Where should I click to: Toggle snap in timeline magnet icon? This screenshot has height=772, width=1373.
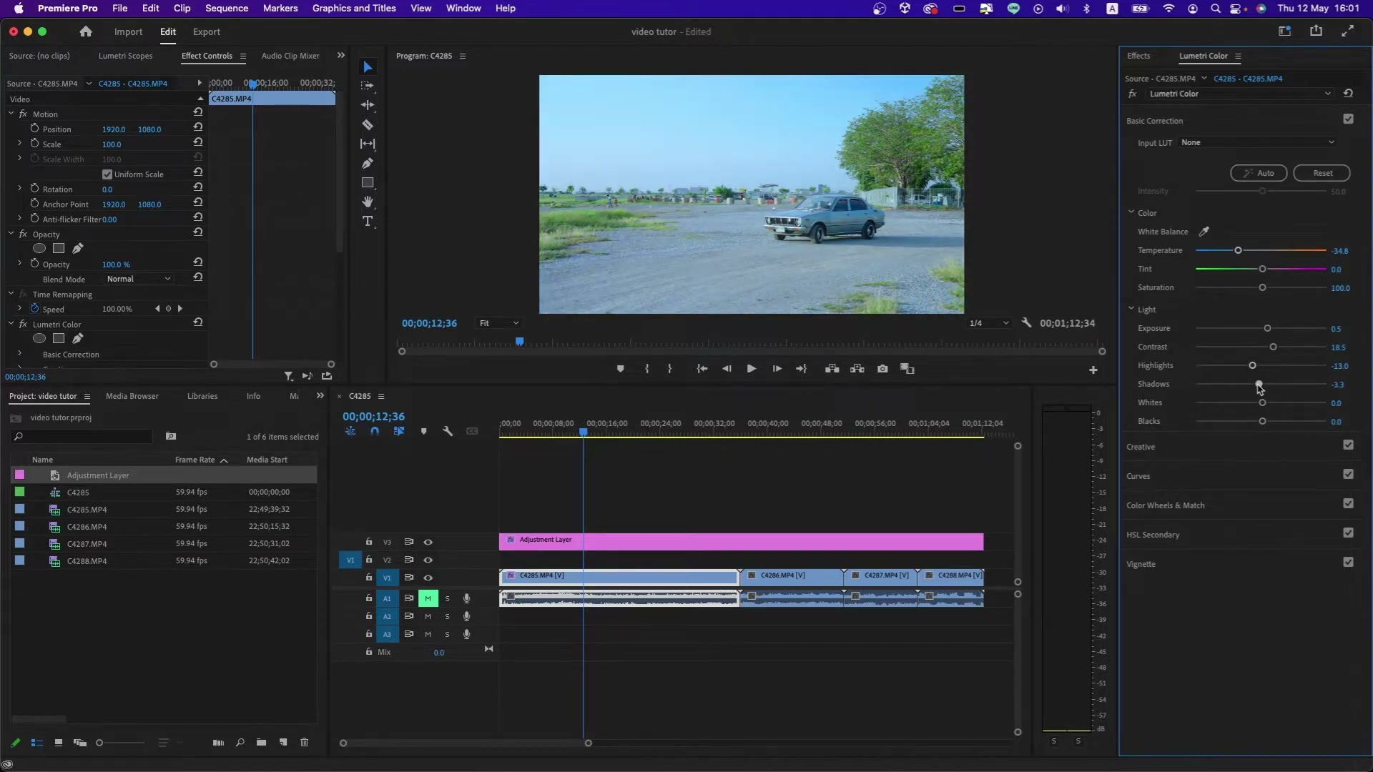pyautogui.click(x=375, y=431)
